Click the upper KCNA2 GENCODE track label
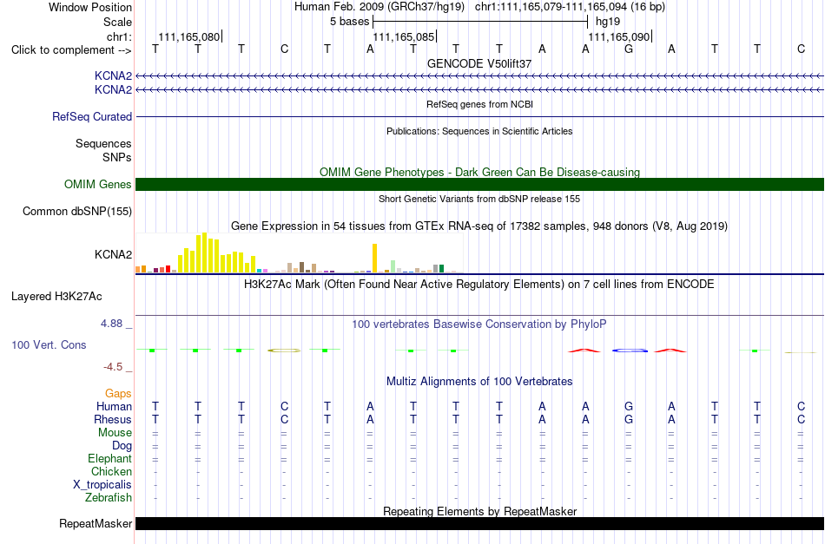The height and width of the screenshot is (544, 825). click(x=113, y=76)
